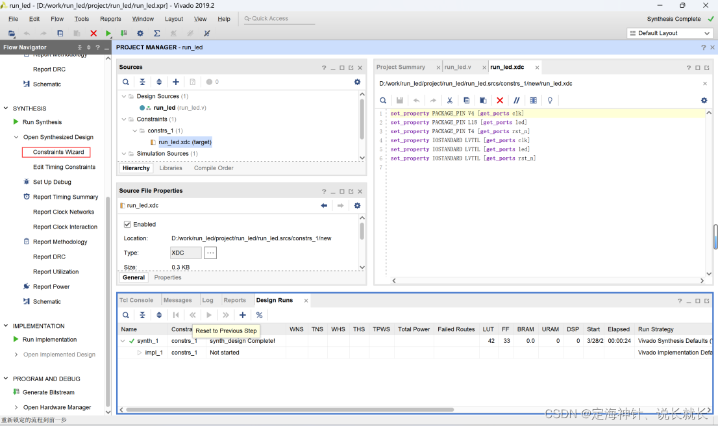Screen dimensions: 718x426
Task: Open the settings gear in main toolbar
Action: click(x=140, y=33)
